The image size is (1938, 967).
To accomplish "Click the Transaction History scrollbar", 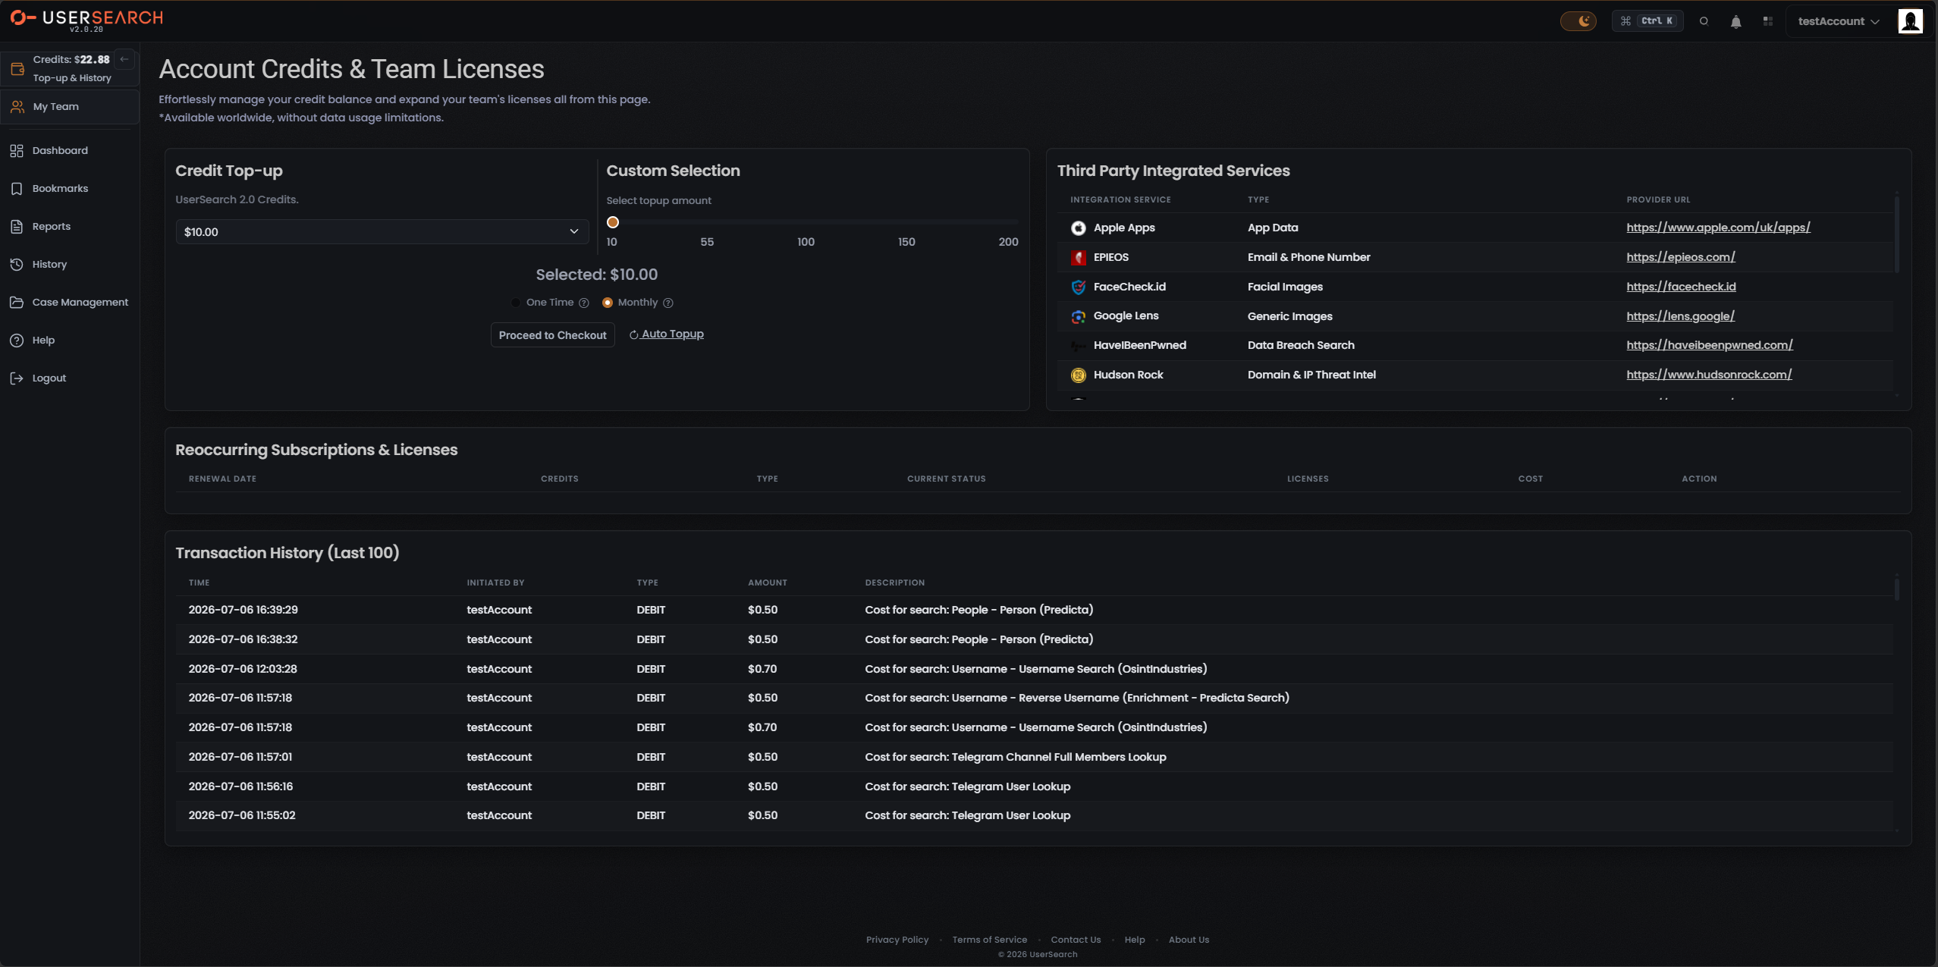I will click(x=1897, y=589).
